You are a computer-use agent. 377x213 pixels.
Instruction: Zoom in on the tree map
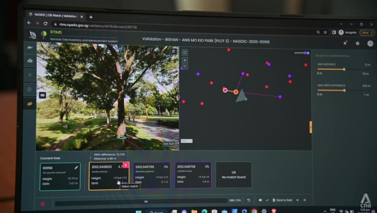click(x=185, y=60)
